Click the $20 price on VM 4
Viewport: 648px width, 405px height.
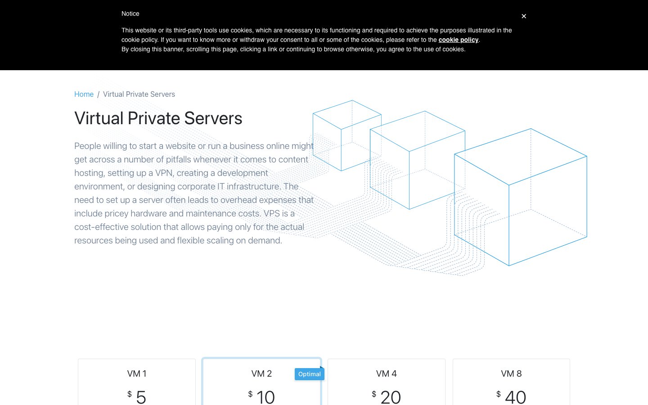[387, 396]
